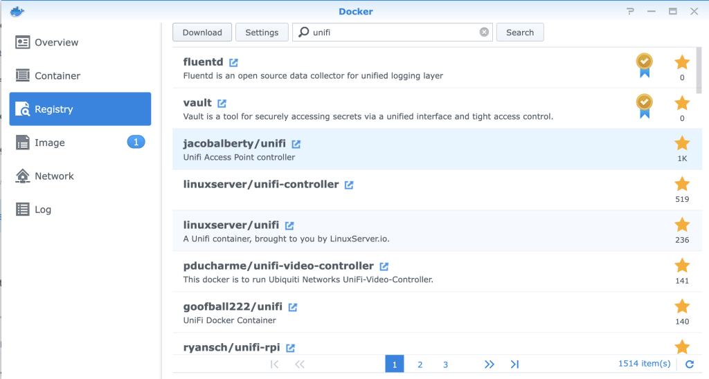
Task: Open the Image section
Action: click(50, 142)
